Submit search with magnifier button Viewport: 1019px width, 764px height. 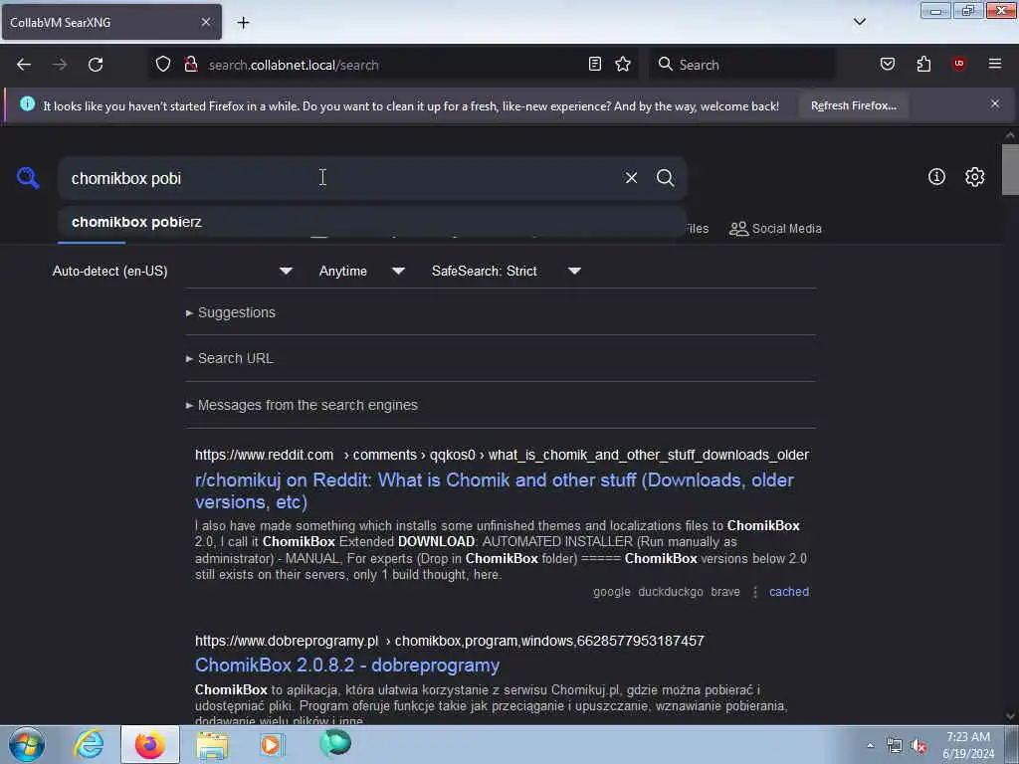point(665,177)
